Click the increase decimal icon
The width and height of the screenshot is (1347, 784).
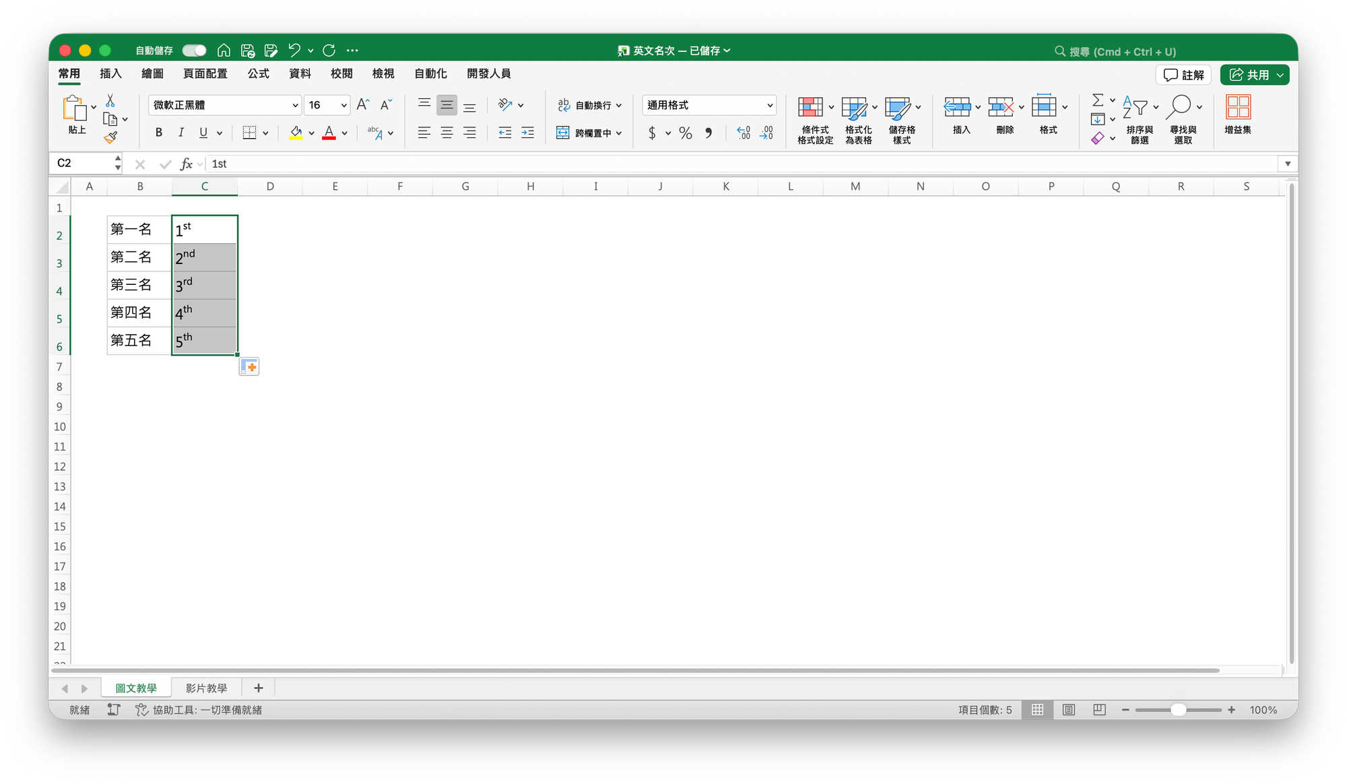[744, 133]
